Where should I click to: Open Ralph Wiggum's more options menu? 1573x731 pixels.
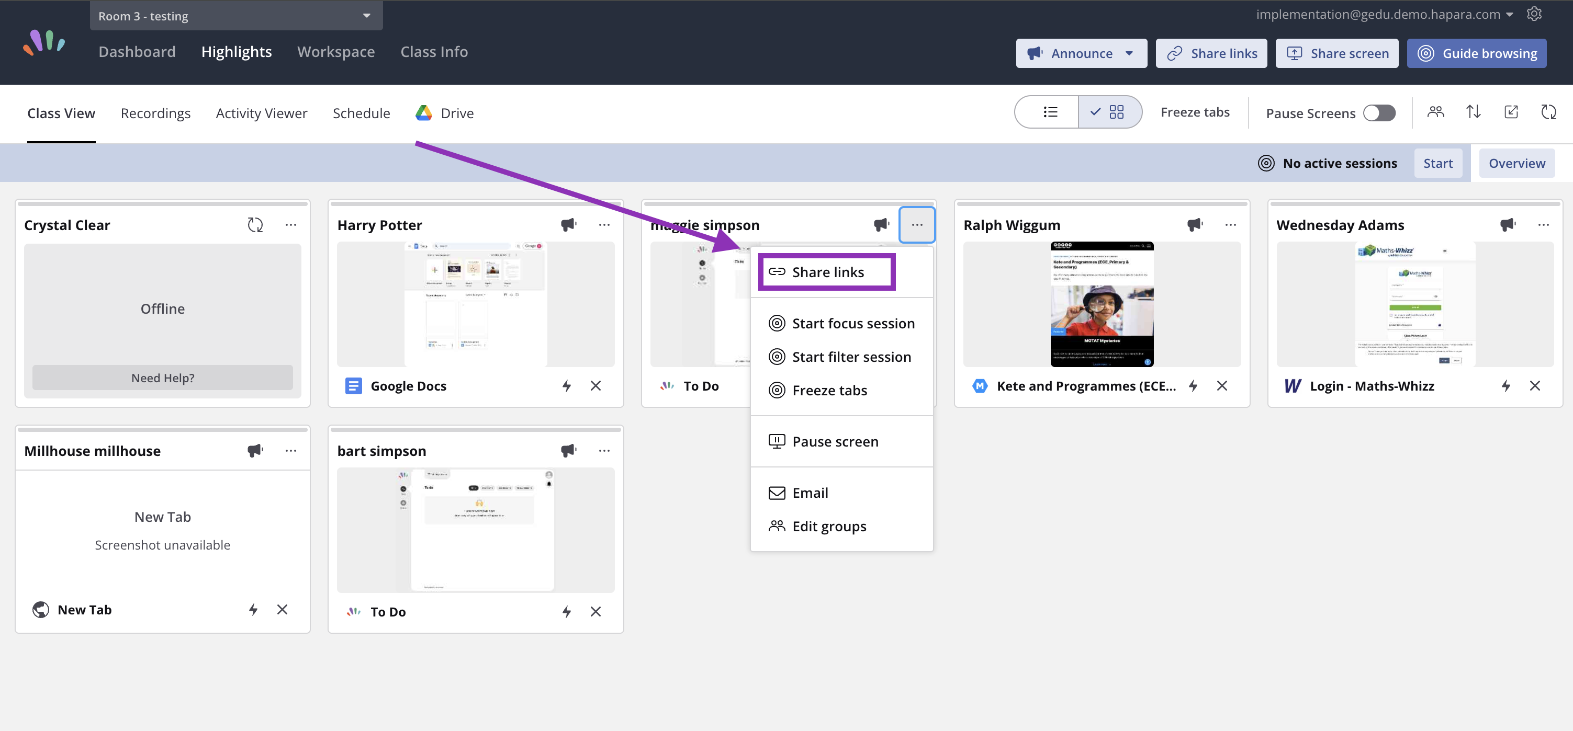click(x=1230, y=224)
